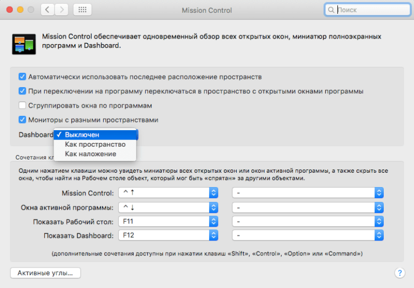Select Выключен in Dashboard menu
The height and width of the screenshot is (288, 414).
point(95,135)
